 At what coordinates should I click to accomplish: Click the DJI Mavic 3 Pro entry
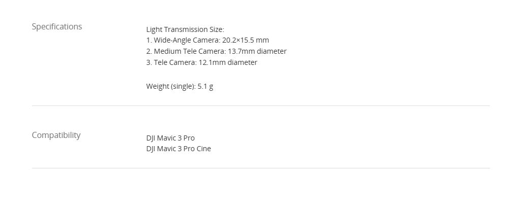[170, 138]
